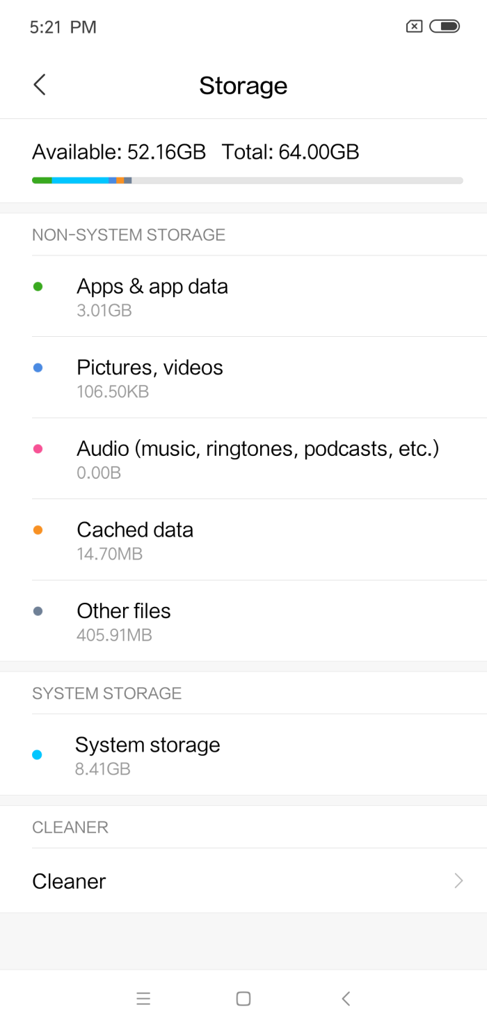Tap the pink dot beside Audio
The height and width of the screenshot is (1028, 487).
(38, 449)
